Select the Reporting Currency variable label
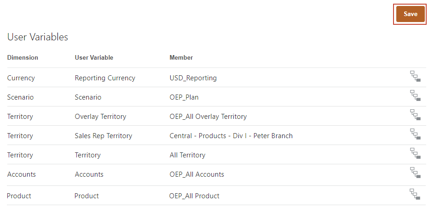Viewport: 440px width, 218px height. pos(105,78)
